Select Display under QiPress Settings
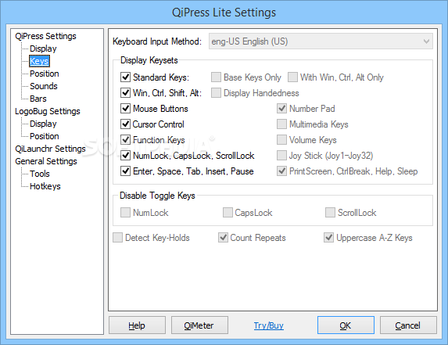448x345 pixels. coord(43,49)
